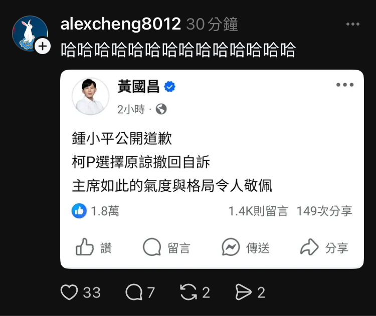Click the Messenger 傳送 icon
This screenshot has height=316, width=376.
pyautogui.click(x=231, y=247)
